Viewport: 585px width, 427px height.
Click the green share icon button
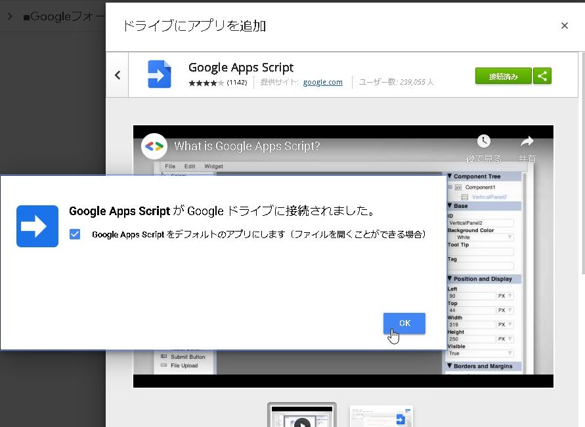coord(542,76)
